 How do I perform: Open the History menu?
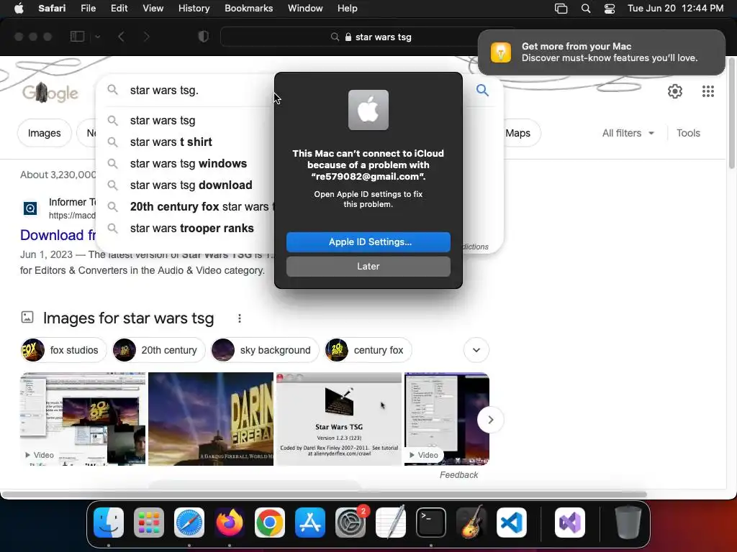194,9
